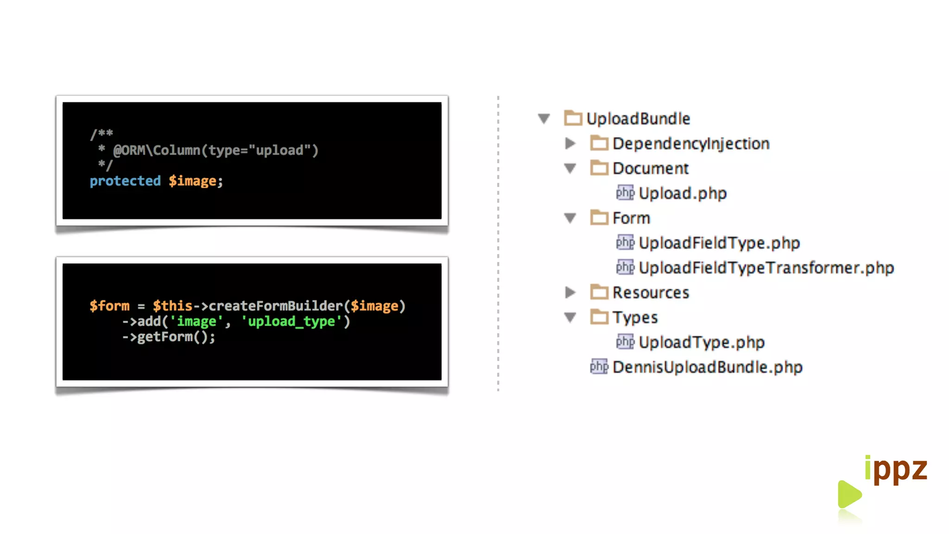Click the Resources folder icon

click(599, 292)
